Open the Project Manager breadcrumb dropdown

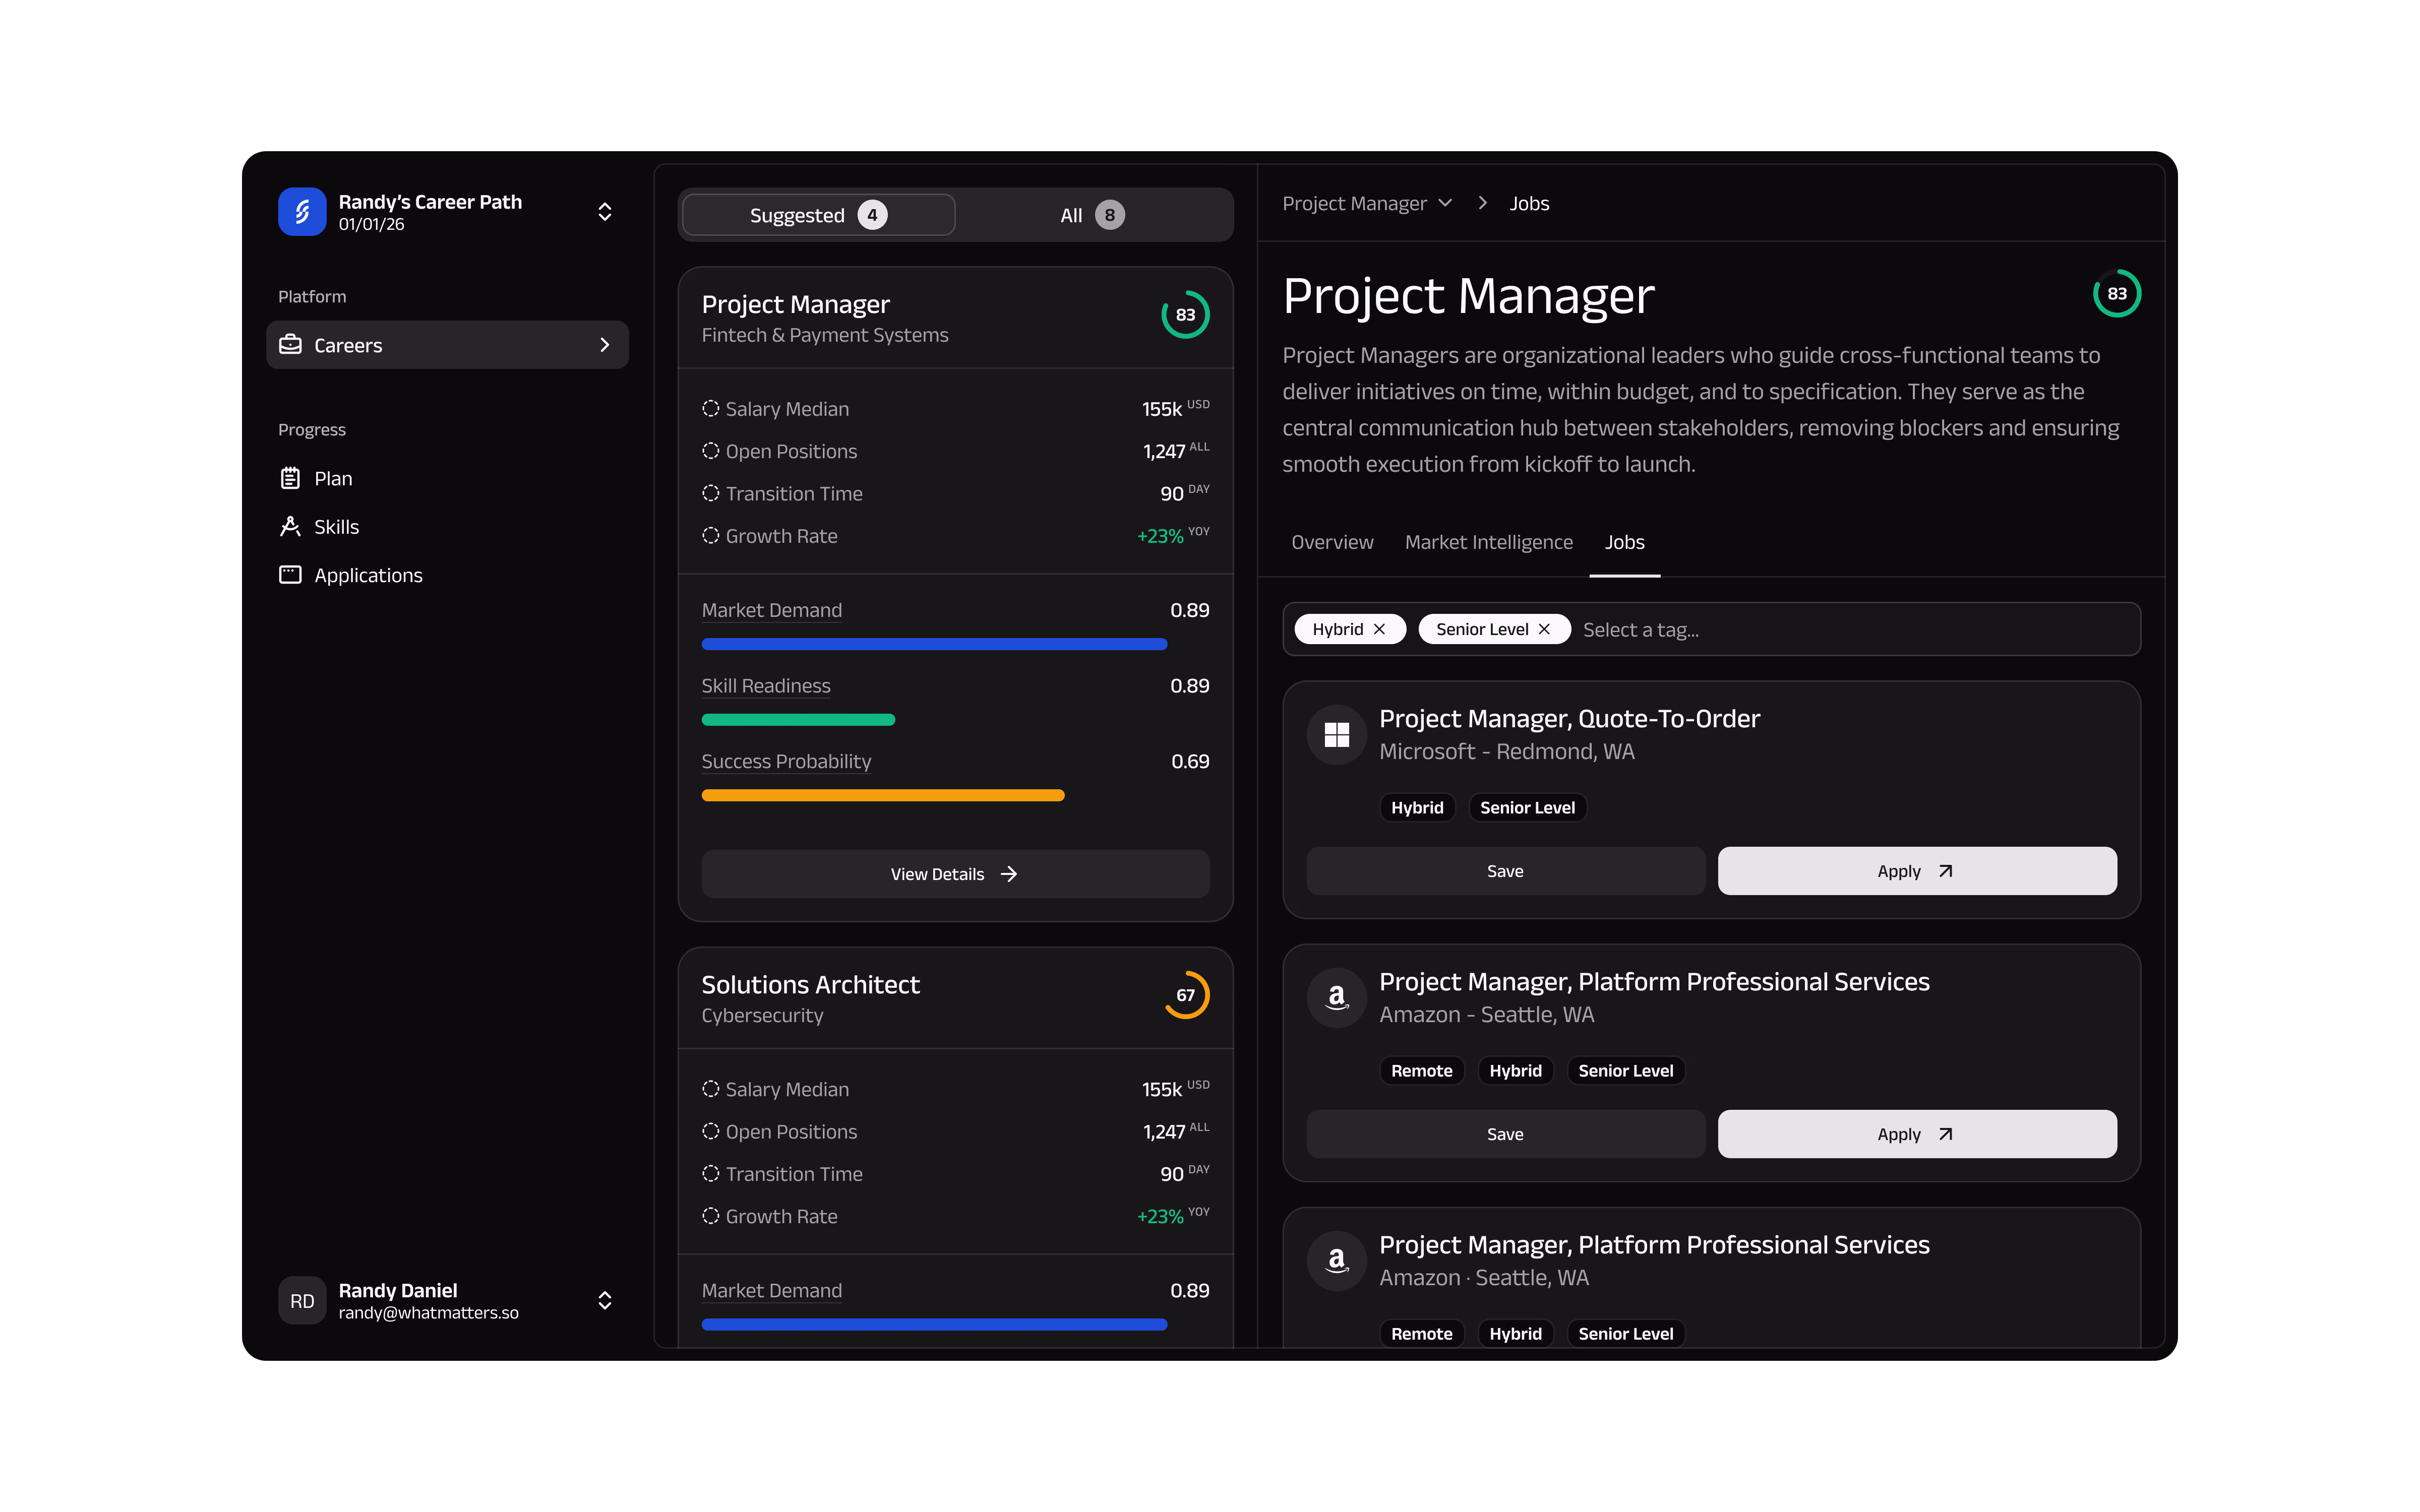point(1367,203)
